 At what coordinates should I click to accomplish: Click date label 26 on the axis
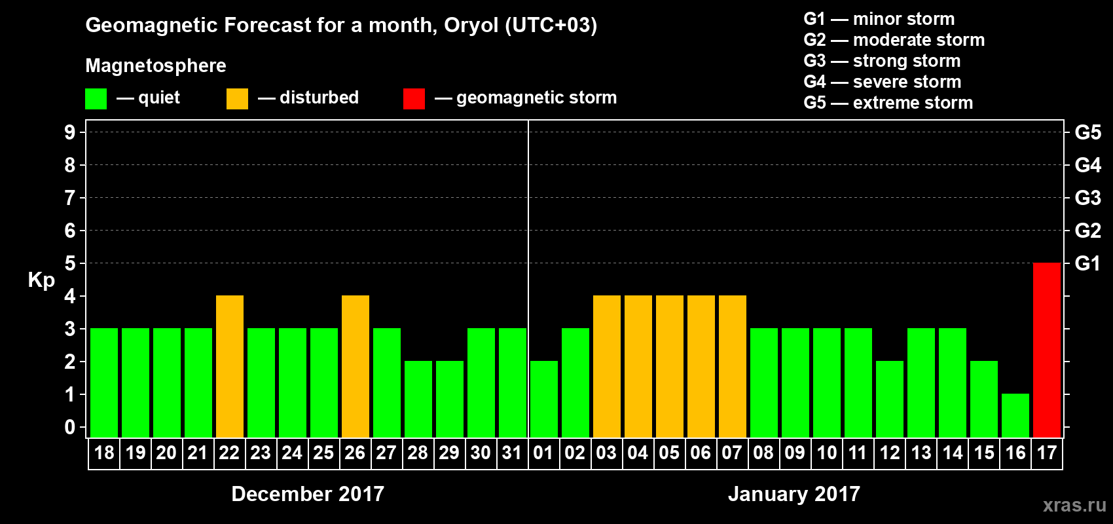355,453
